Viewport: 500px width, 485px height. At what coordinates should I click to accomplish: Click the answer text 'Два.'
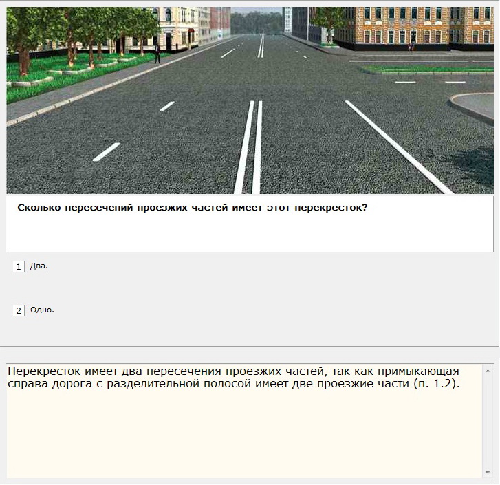pyautogui.click(x=39, y=266)
